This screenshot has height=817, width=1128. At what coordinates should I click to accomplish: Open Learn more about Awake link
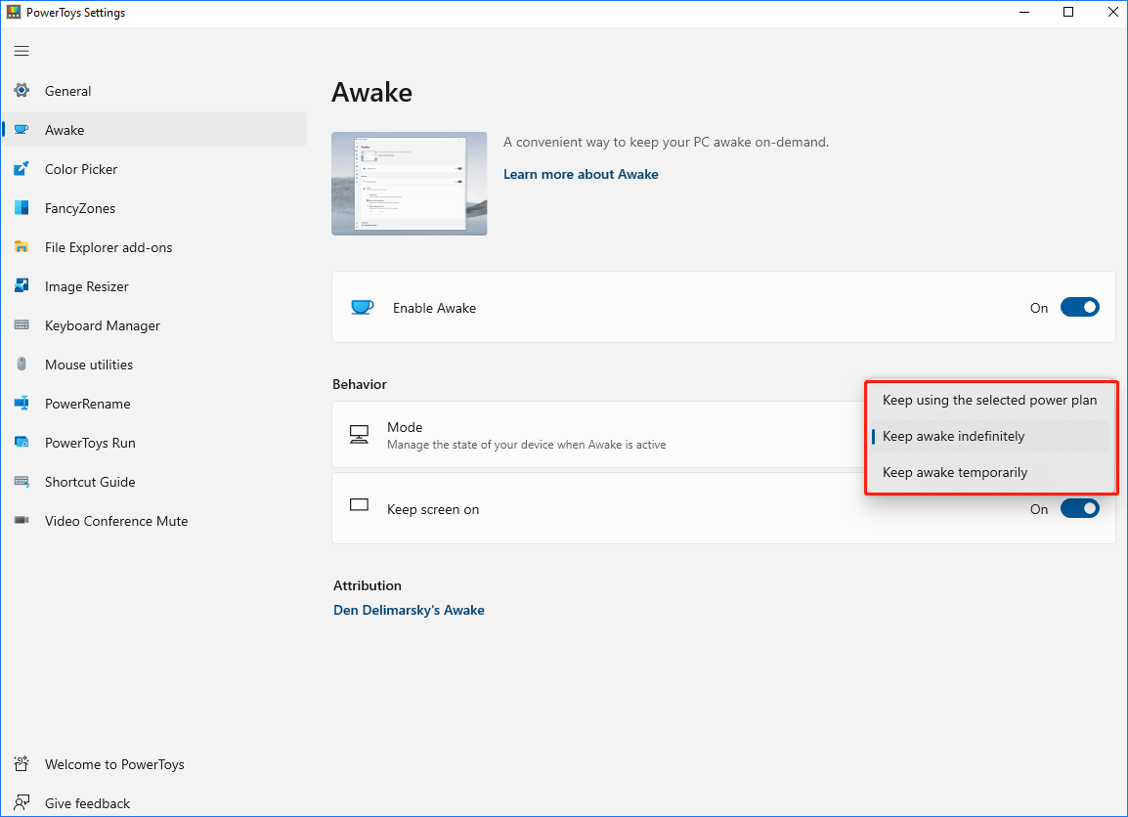581,174
